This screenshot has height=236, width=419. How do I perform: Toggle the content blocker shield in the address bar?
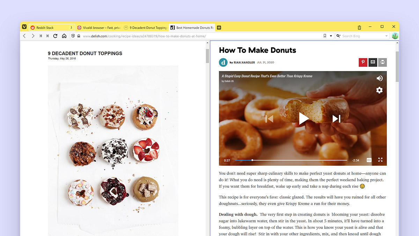tap(73, 36)
